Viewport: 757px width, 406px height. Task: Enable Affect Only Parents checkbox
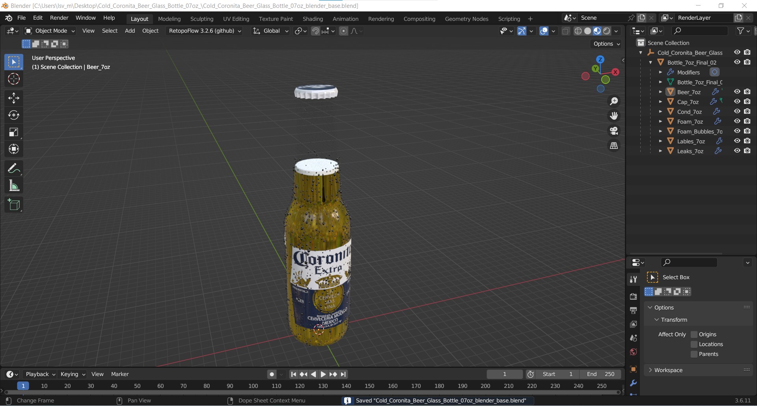click(x=694, y=354)
